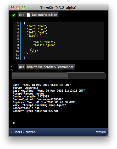Click the "list": [ line

pos(34,36)
